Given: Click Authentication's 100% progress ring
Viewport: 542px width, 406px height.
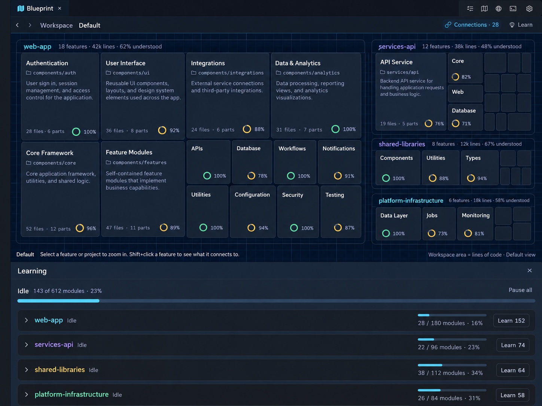Looking at the screenshot, I should [76, 132].
